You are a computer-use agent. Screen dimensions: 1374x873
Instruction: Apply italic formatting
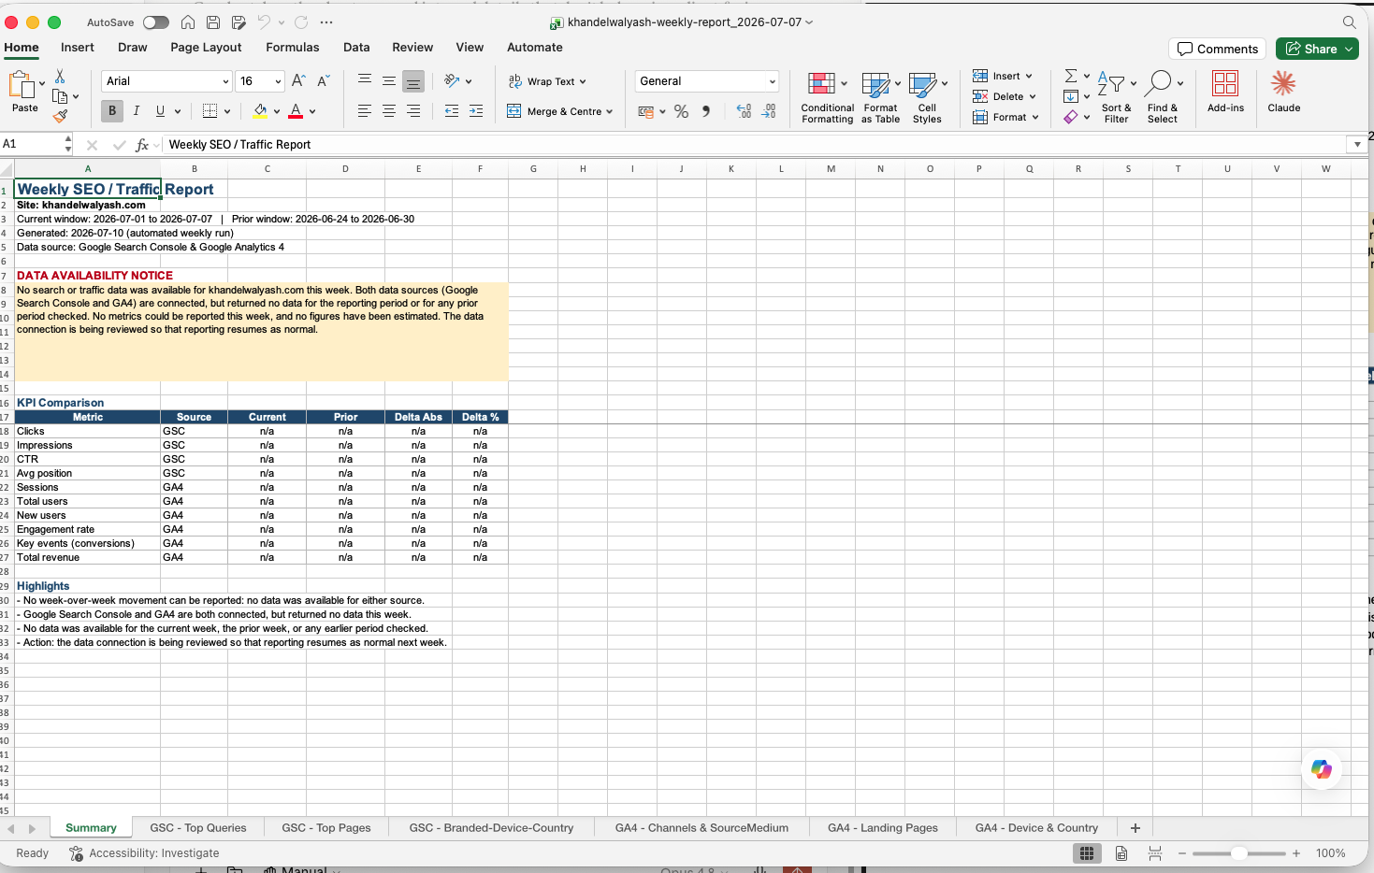137,111
